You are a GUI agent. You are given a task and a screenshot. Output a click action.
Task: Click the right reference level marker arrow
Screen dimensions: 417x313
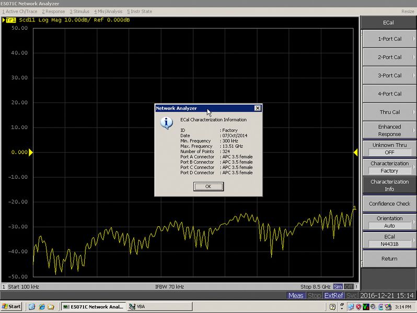pos(356,152)
